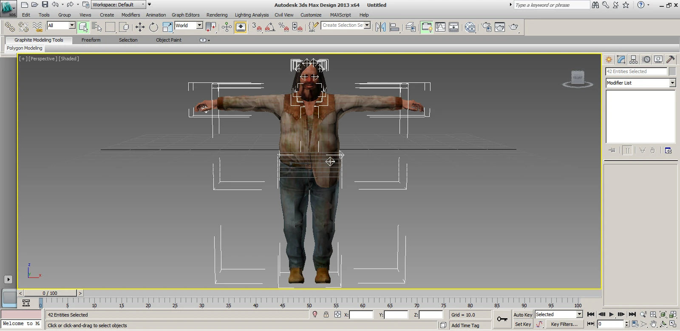
Task: Activate the Pan View tool
Action: click(x=653, y=324)
